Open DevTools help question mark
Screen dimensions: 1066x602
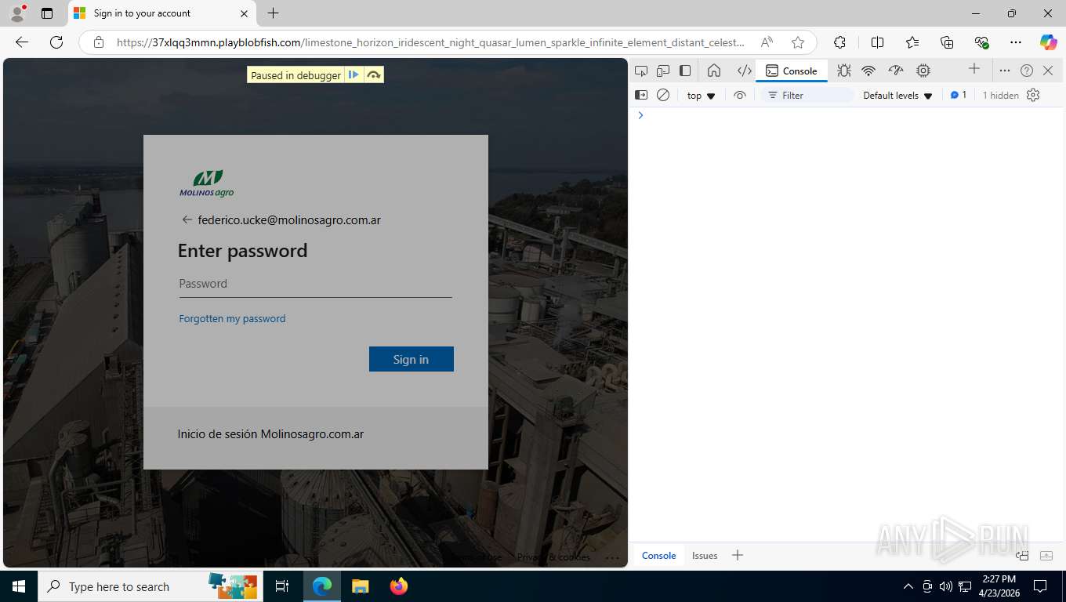[x=1027, y=71]
